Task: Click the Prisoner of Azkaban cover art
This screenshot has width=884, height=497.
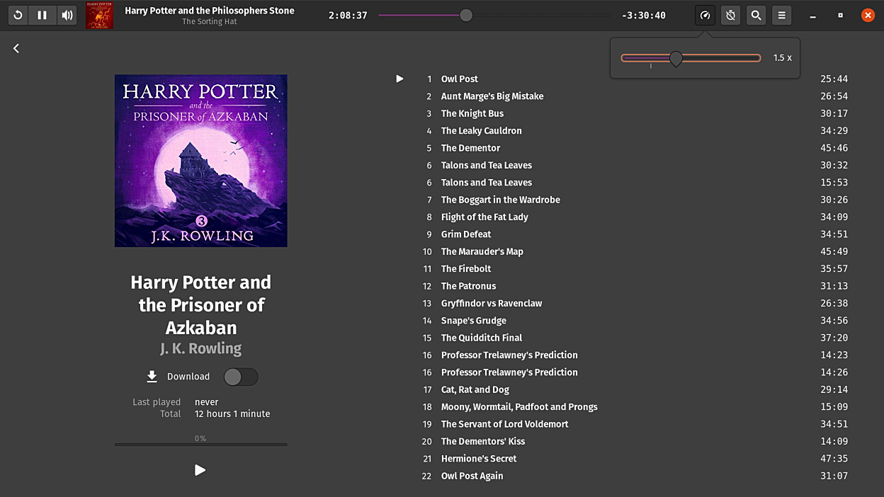Action: [x=201, y=161]
